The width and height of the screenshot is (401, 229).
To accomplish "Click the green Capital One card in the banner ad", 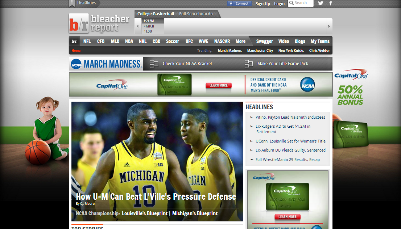I will (x=174, y=85).
